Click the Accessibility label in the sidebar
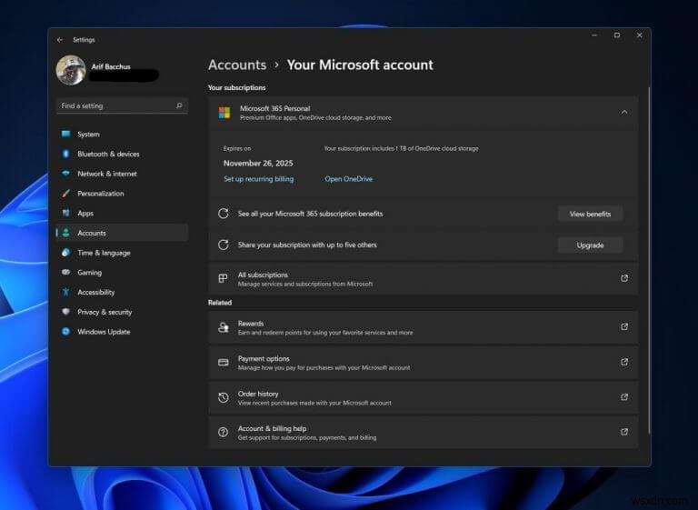The width and height of the screenshot is (698, 510). [95, 292]
